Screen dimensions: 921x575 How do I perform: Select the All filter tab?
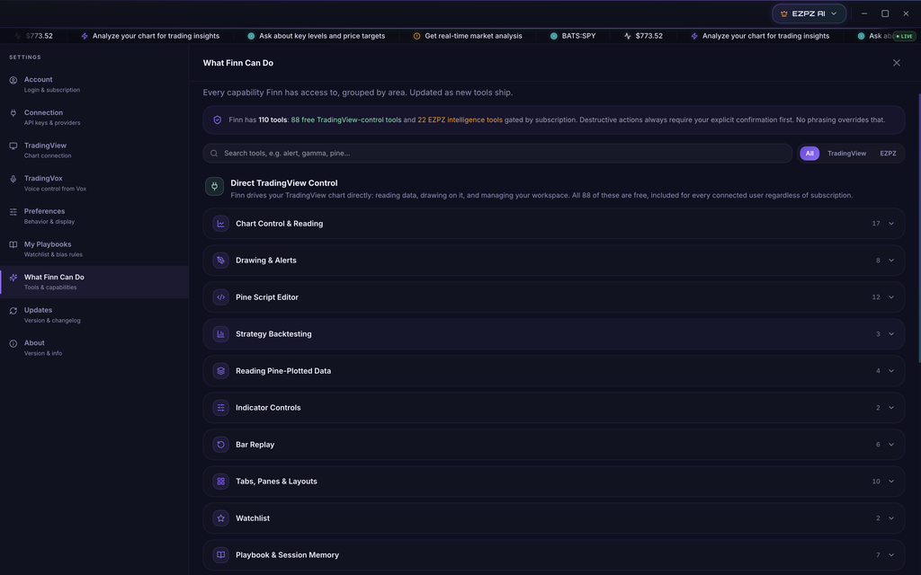[809, 153]
